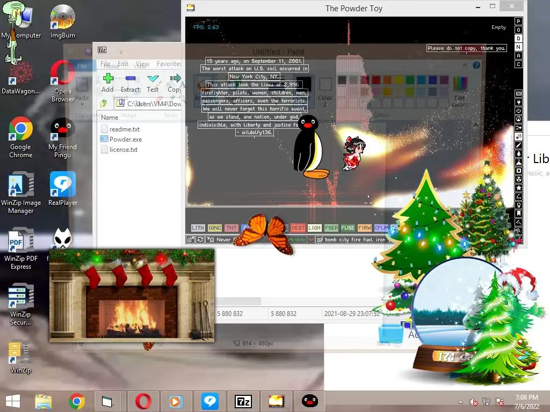Switch to the Pingu taskbar button
Screen dimensions: 550x412
click(x=310, y=401)
